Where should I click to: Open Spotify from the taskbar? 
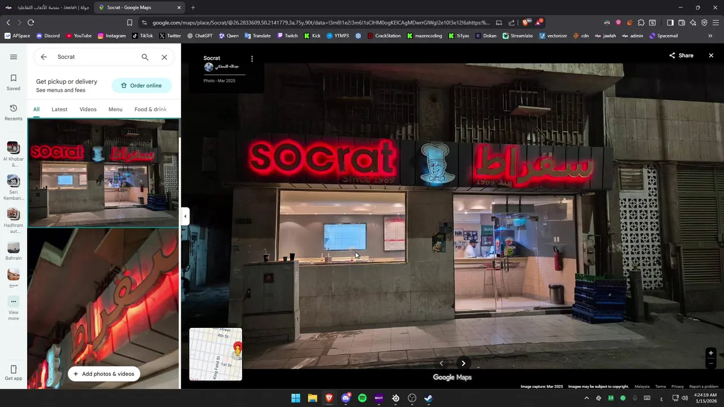pos(363,398)
